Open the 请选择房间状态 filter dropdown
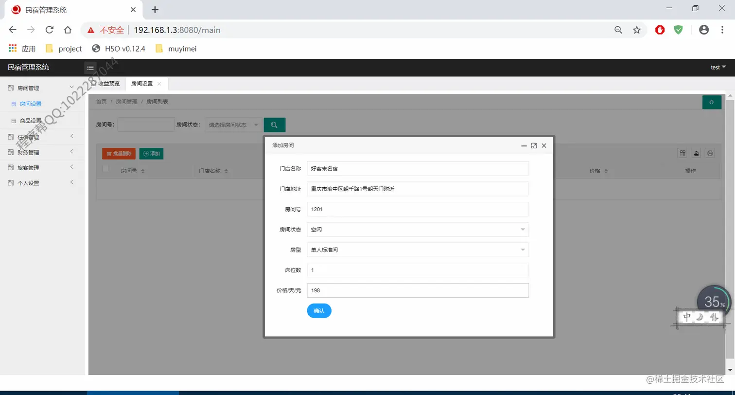 coord(233,125)
